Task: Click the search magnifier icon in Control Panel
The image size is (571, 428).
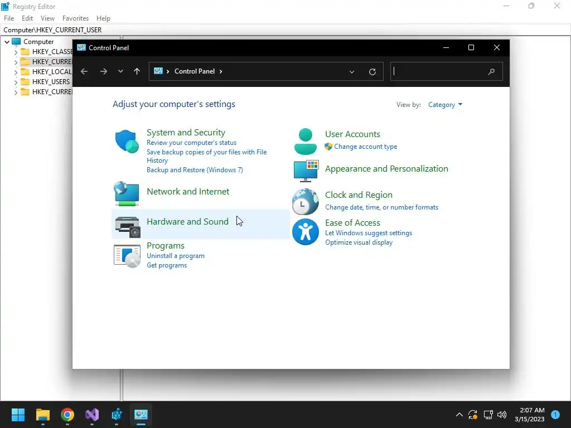Action: [x=491, y=72]
